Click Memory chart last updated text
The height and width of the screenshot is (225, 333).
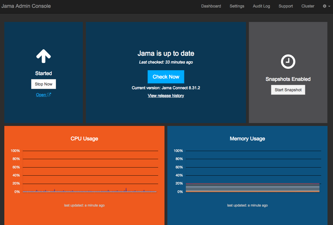tap(247, 205)
